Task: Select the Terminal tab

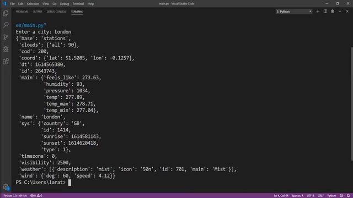Action: click(77, 12)
